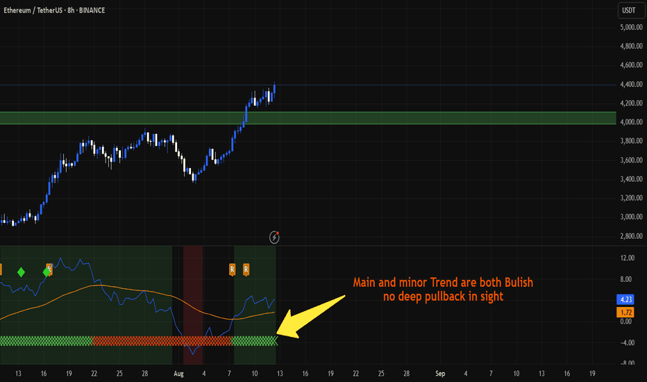Click the 'Sep' label on time axis

440,374
